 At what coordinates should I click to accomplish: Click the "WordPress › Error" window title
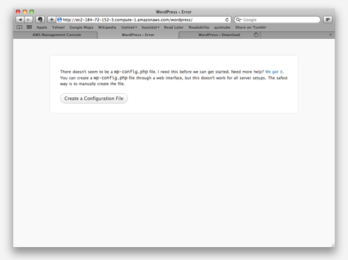pyautogui.click(x=173, y=12)
